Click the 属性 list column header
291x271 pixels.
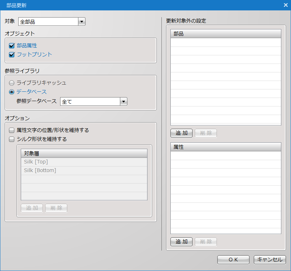pos(225,147)
